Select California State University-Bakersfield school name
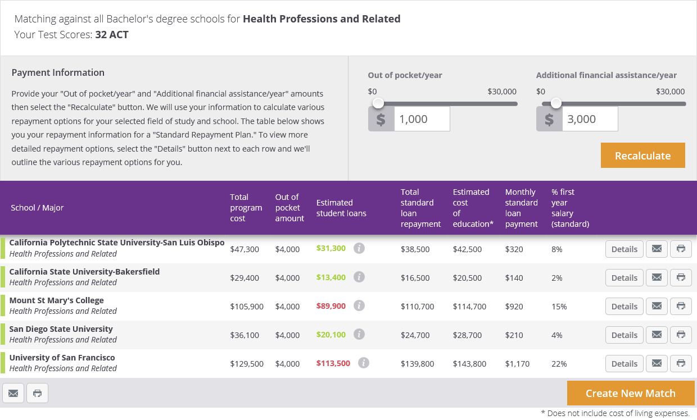 coord(84,271)
